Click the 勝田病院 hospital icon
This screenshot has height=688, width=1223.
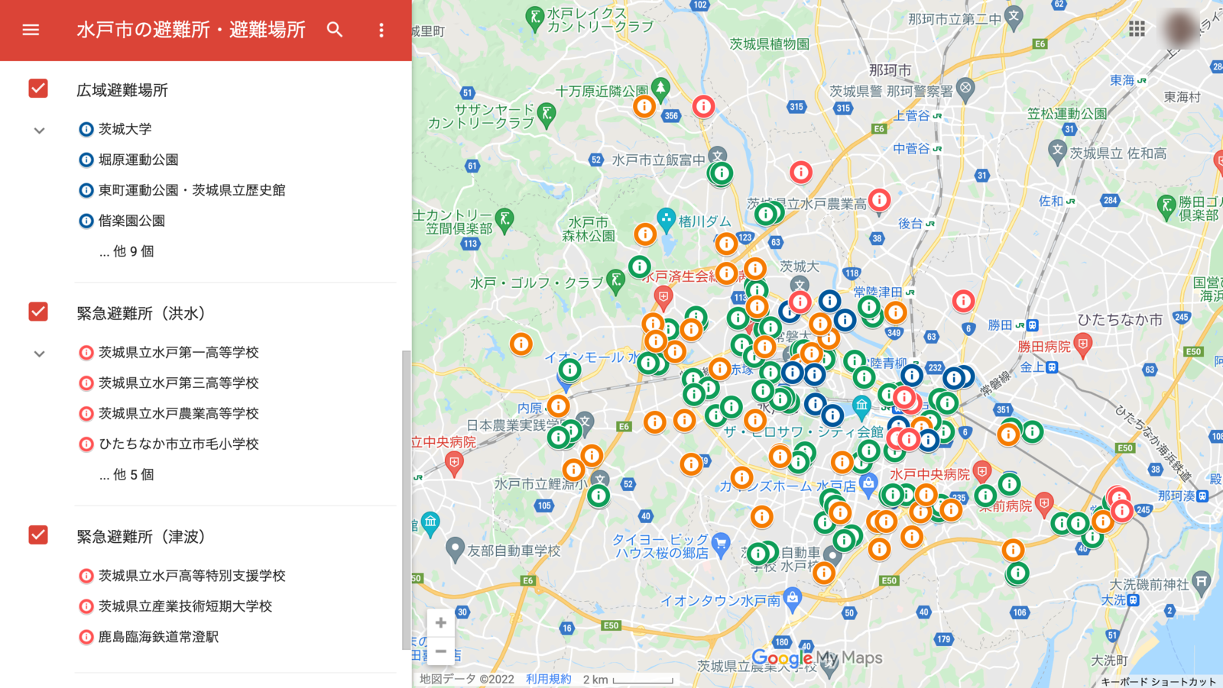(x=1082, y=345)
